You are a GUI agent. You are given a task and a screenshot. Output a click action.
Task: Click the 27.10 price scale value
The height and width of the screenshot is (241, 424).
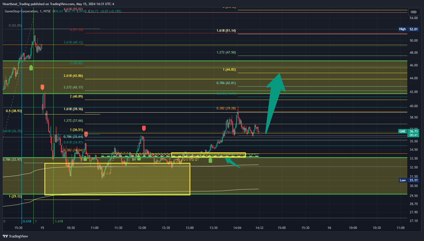tap(414, 221)
